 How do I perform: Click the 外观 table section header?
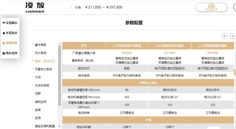point(148,120)
